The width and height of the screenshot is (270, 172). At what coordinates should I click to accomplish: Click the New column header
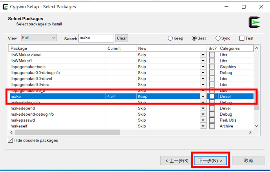(x=171, y=48)
